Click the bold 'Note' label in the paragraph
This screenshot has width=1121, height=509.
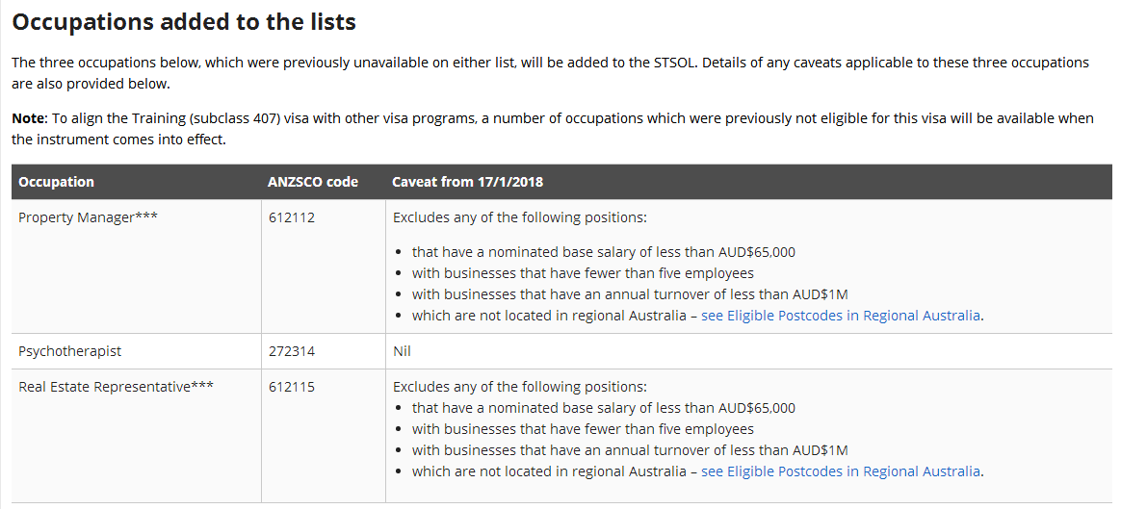coord(28,118)
